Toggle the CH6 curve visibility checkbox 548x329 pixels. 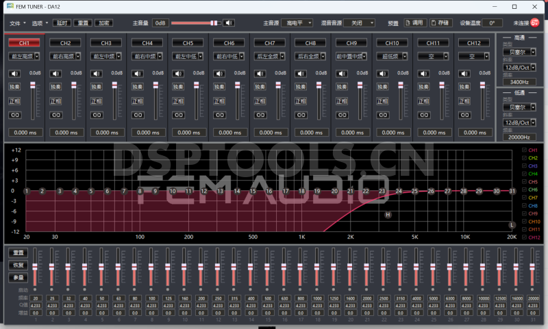(x=524, y=189)
